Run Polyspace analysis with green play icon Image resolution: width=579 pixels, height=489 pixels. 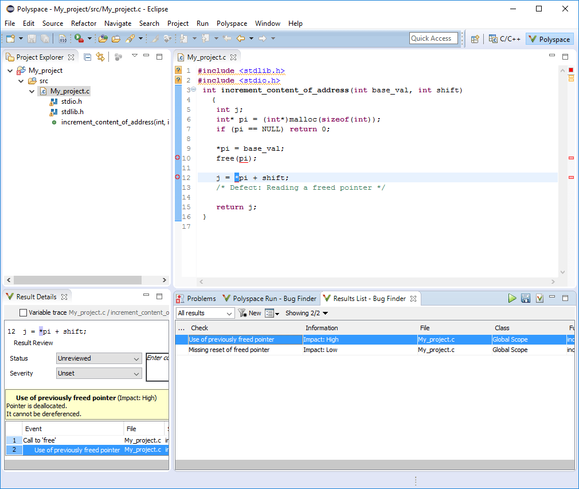(512, 298)
